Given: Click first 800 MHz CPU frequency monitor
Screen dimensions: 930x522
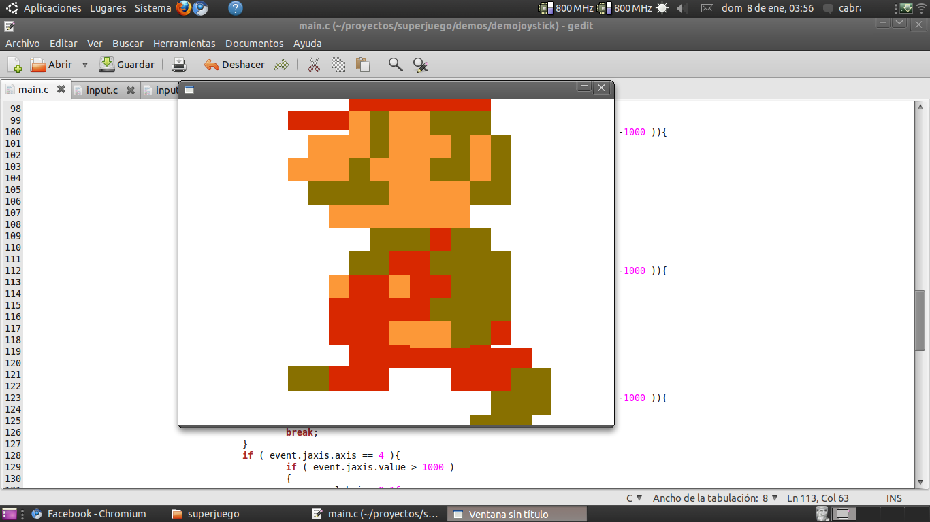Looking at the screenshot, I should click(x=566, y=8).
